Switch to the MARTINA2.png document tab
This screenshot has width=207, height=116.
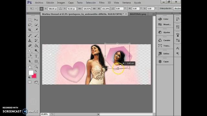coord(138,14)
